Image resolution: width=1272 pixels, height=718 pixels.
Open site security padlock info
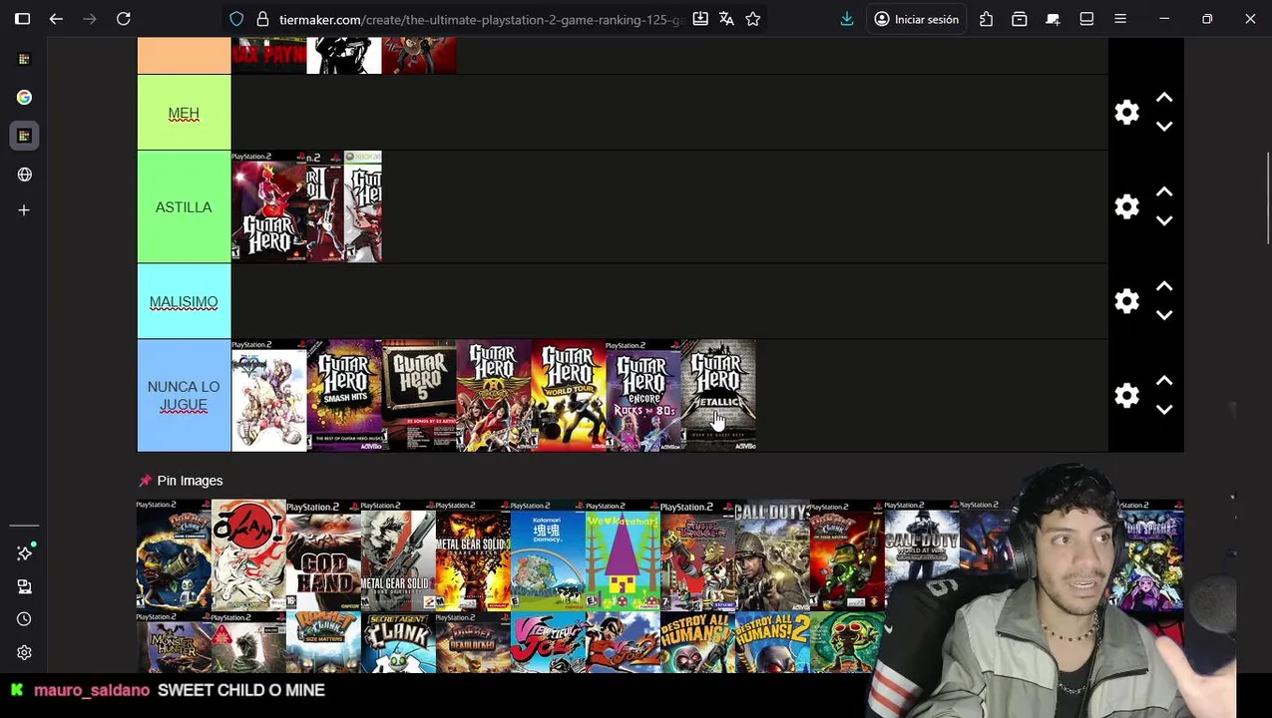point(262,19)
